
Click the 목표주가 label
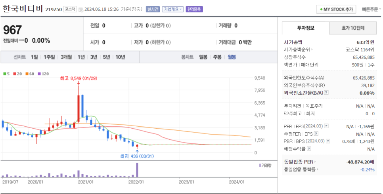coord(314,106)
